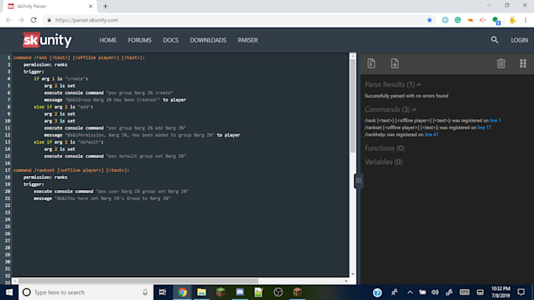Open the Chrome three-dot menu

point(525,20)
